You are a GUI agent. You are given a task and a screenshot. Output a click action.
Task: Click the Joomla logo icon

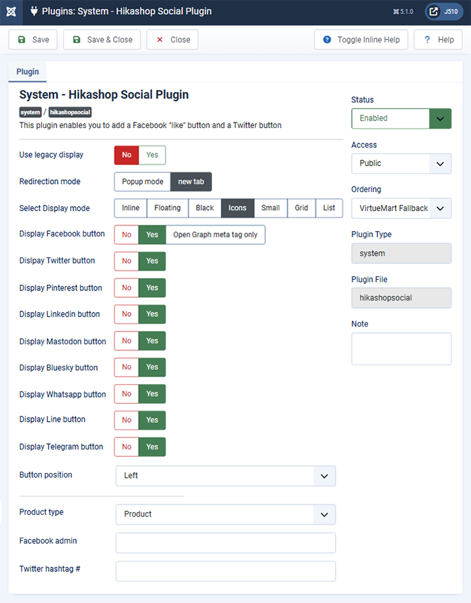coord(11,12)
